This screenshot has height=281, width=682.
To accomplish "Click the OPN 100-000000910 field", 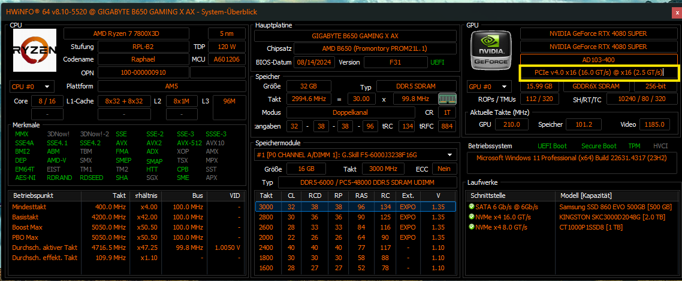I will coord(143,72).
